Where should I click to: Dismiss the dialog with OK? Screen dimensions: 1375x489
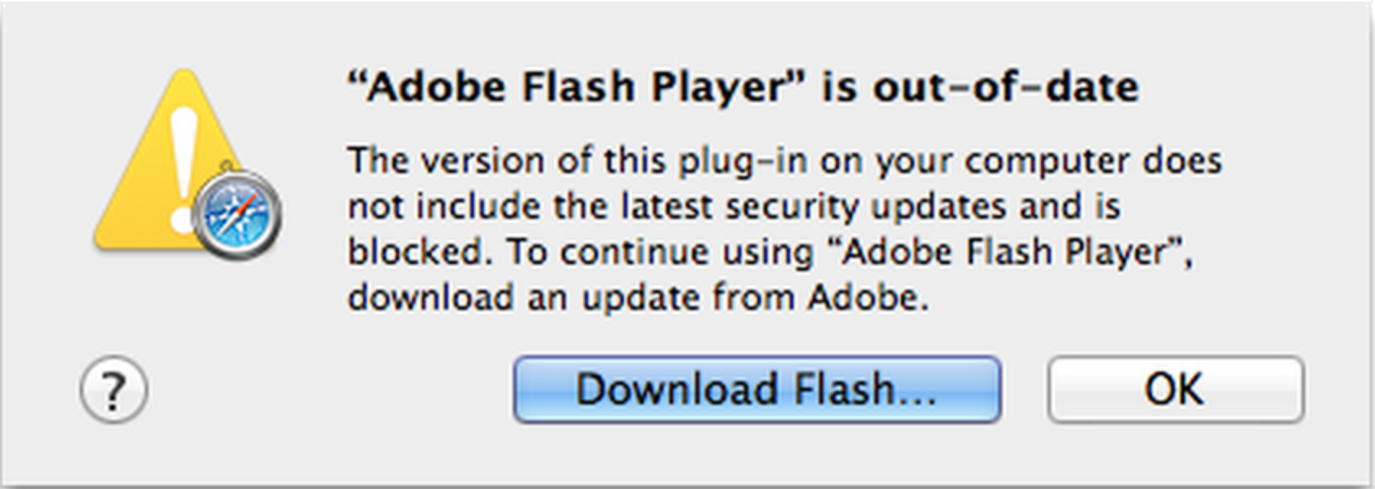[x=1175, y=390]
